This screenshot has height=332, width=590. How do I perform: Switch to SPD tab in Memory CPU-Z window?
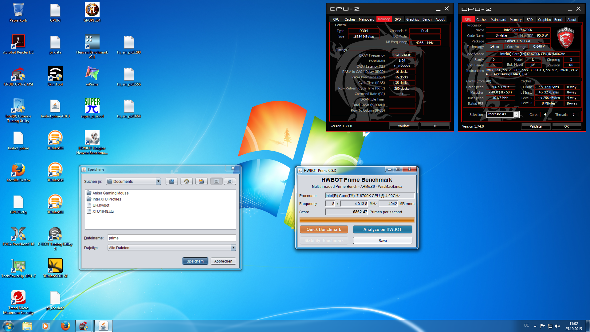click(398, 19)
